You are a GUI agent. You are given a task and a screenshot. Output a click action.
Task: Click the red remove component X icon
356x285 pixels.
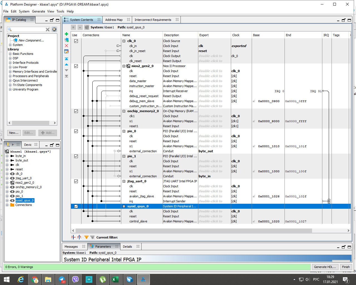coord(66,46)
